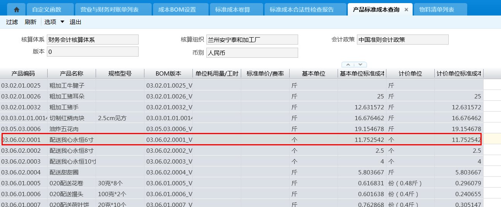Click pricing unit 份（0.48斤）
The image size is (501, 207).
click(405, 183)
